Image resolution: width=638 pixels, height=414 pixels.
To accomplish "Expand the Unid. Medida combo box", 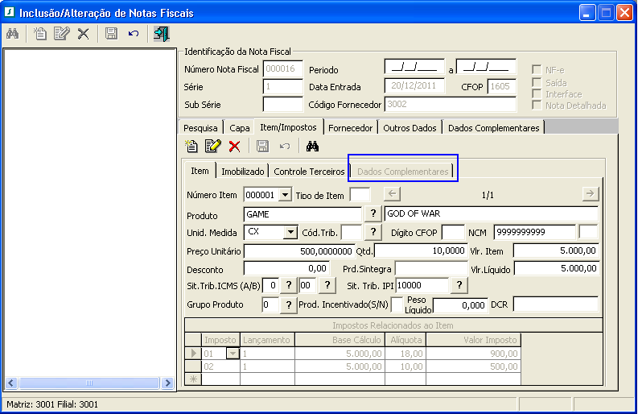I will [x=290, y=232].
